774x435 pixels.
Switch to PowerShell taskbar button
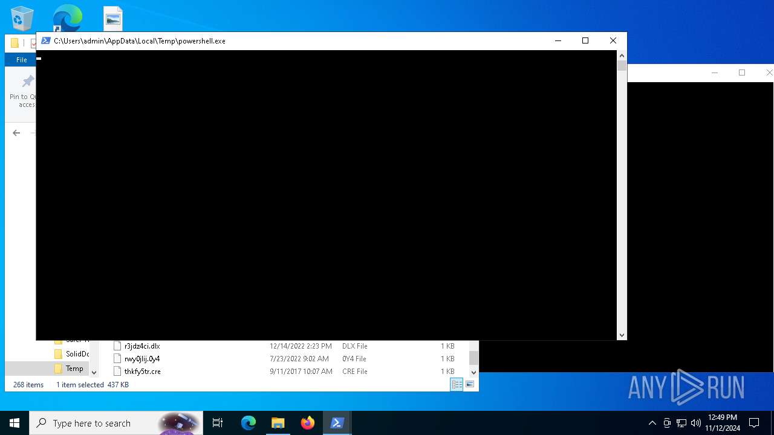coord(337,423)
